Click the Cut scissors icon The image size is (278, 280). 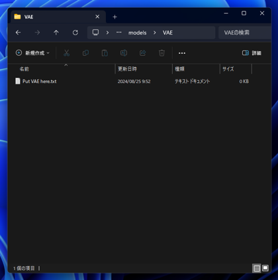click(x=66, y=53)
